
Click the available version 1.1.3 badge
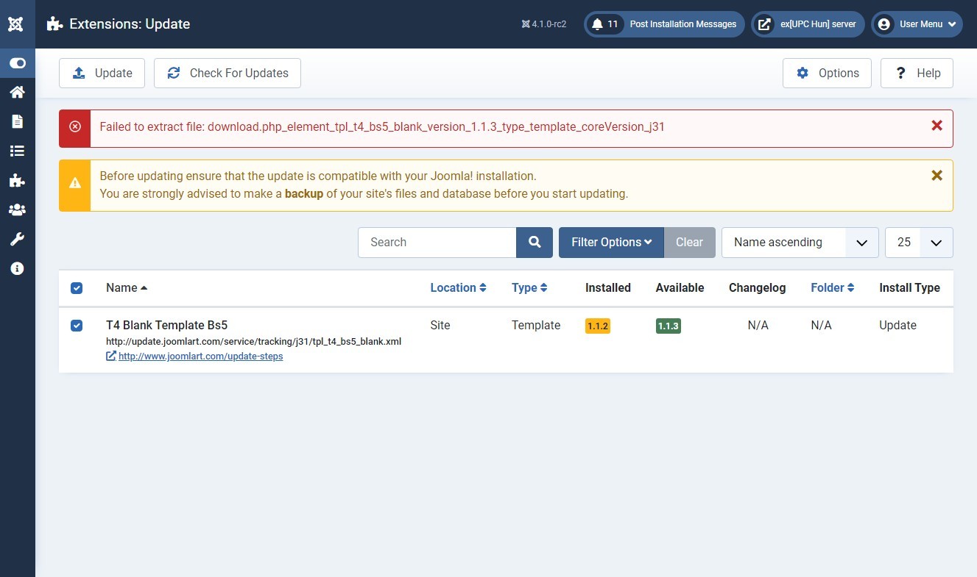click(669, 326)
